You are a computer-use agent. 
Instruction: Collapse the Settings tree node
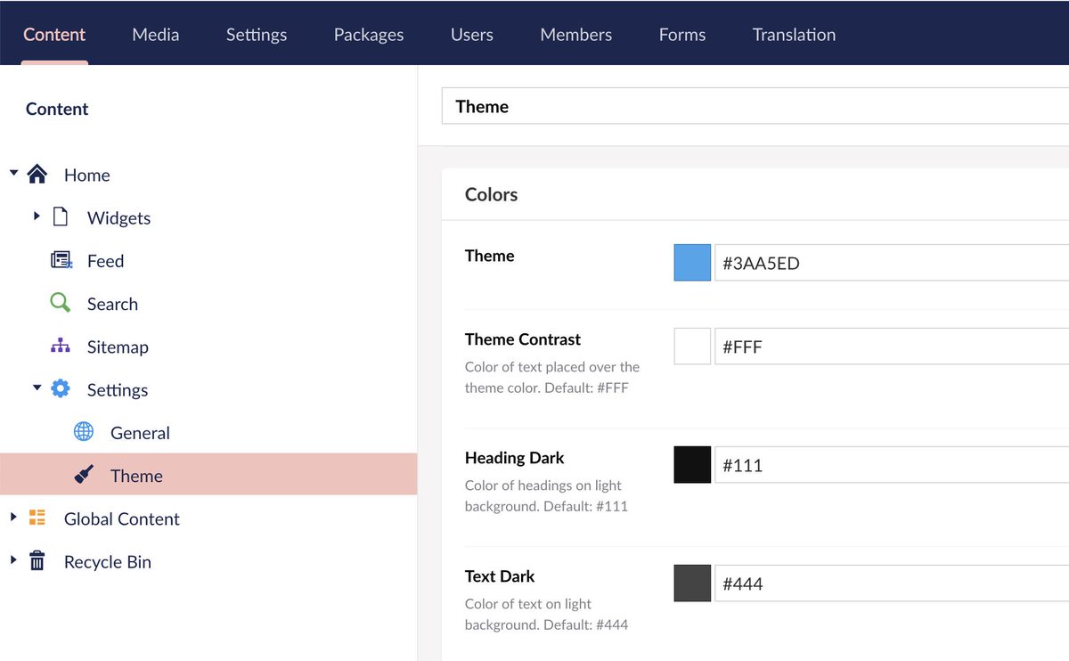[x=37, y=388]
